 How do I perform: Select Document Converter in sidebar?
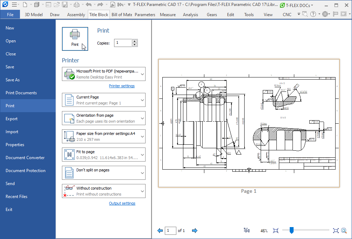(x=28, y=158)
